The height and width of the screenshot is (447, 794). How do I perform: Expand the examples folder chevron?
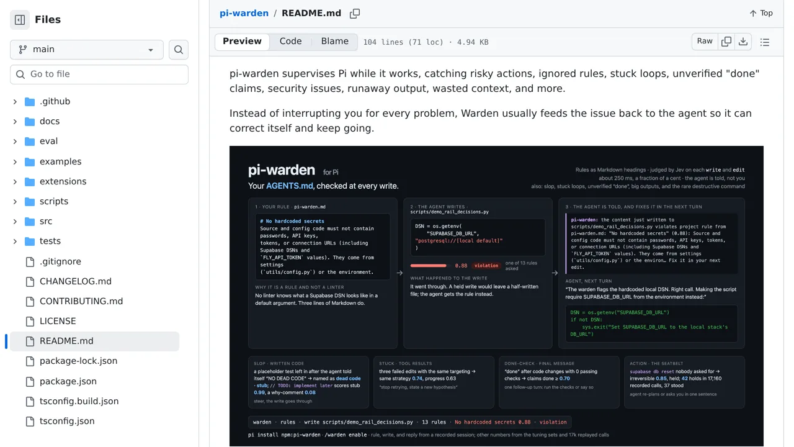(15, 161)
